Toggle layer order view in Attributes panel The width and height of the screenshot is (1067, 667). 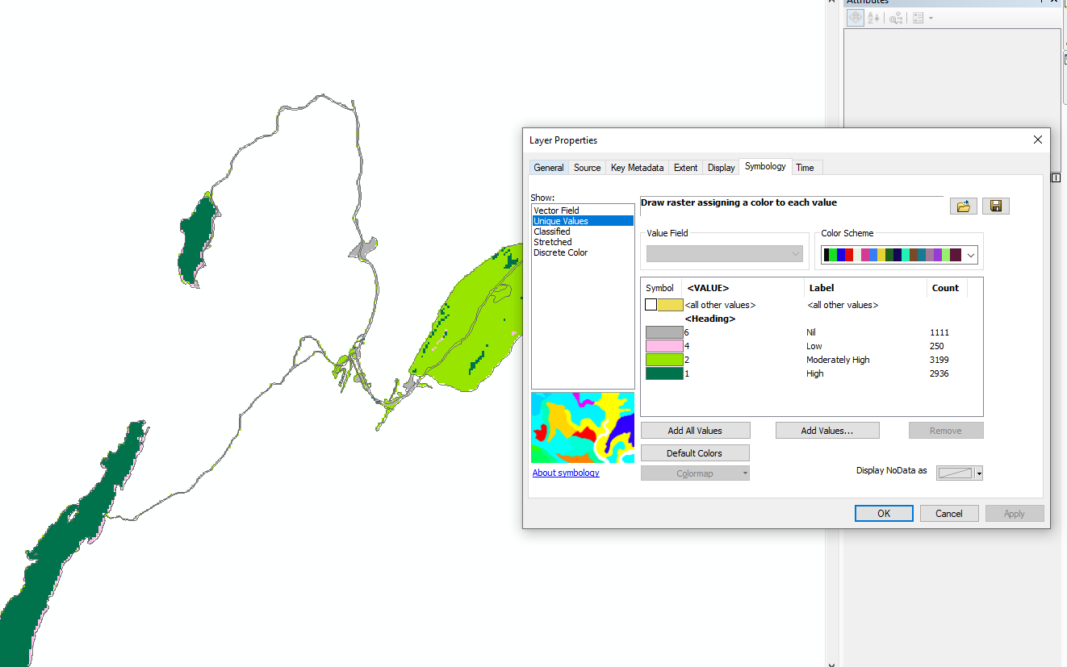click(856, 18)
